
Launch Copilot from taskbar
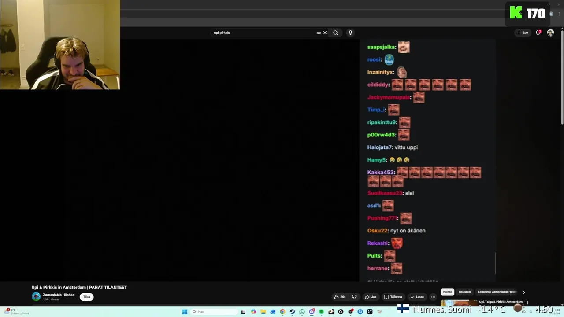253,312
